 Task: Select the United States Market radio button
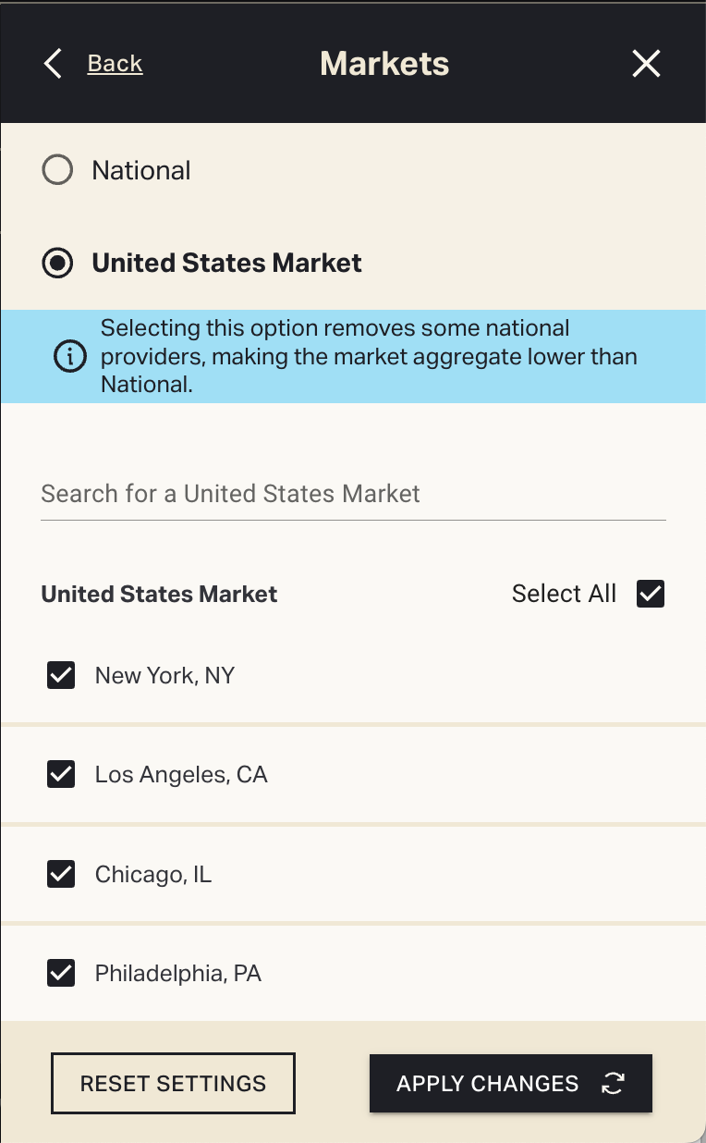tap(57, 264)
